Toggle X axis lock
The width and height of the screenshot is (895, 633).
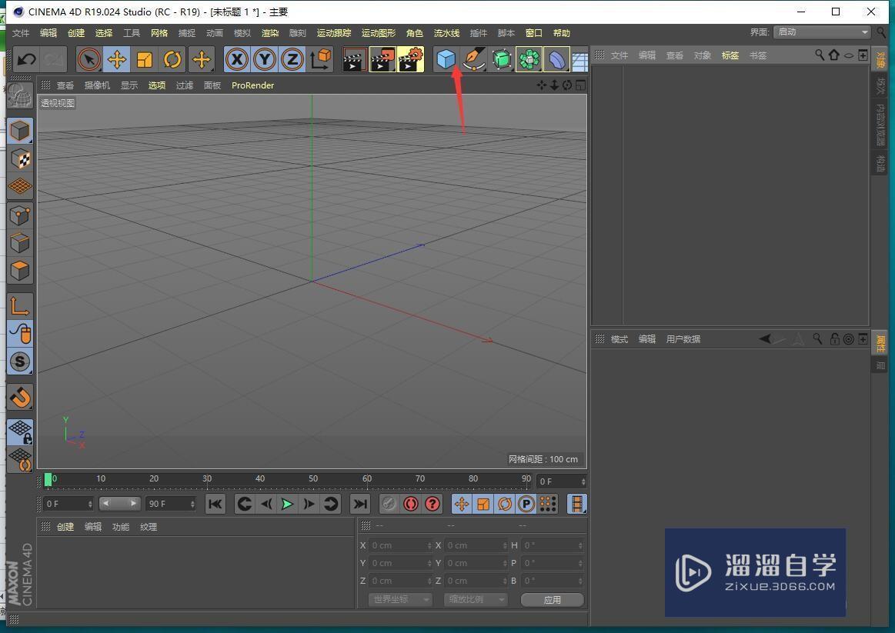point(237,59)
